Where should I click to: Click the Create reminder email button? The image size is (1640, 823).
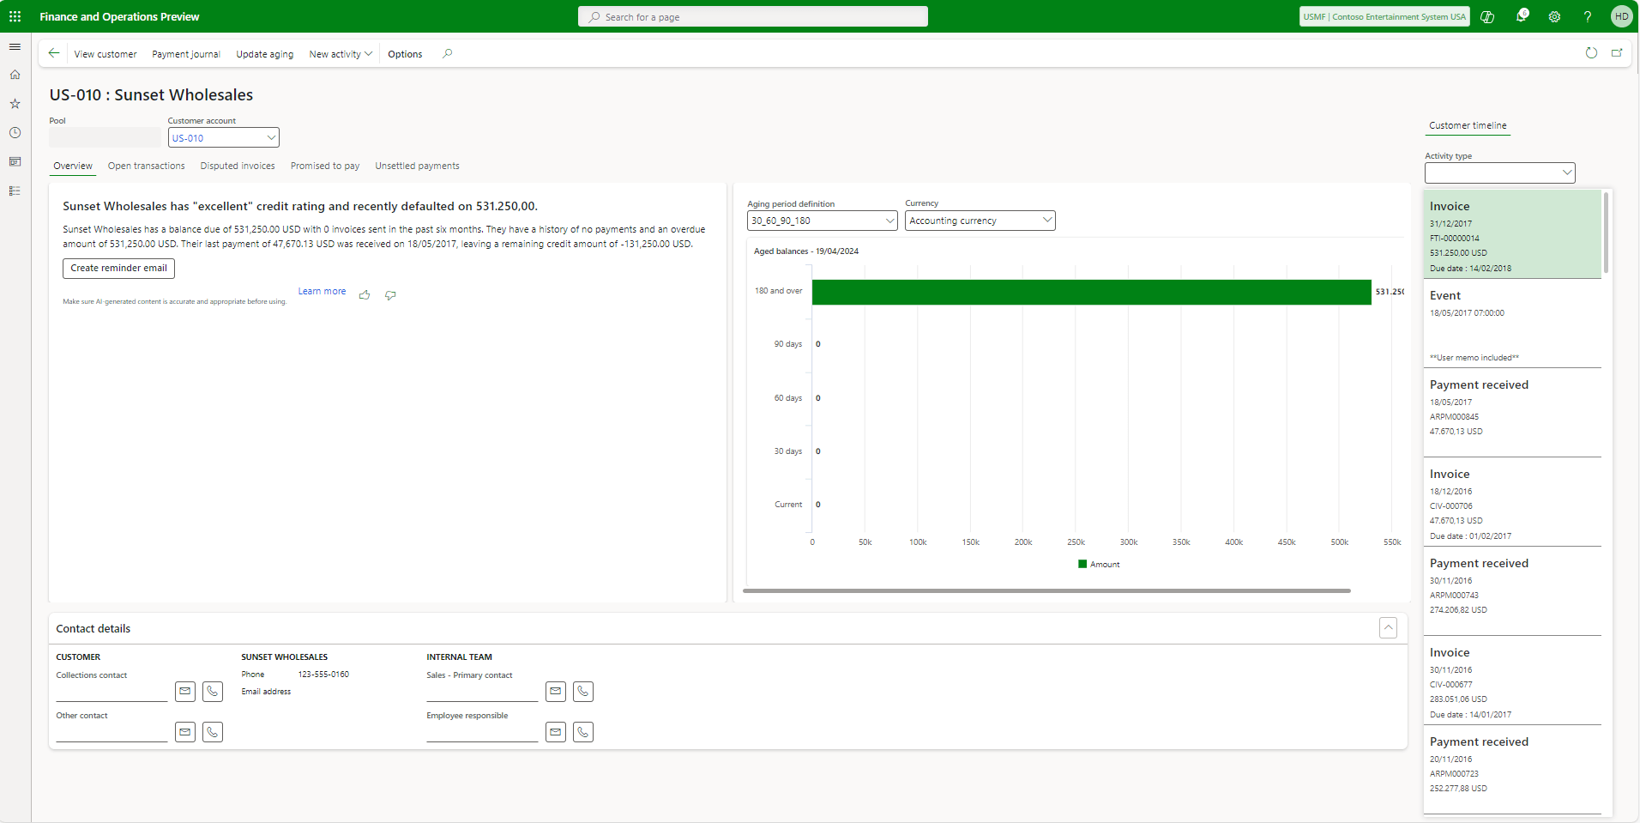[118, 269]
